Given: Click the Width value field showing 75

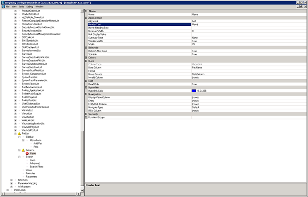Looking at the screenshot, I should 249,44.
